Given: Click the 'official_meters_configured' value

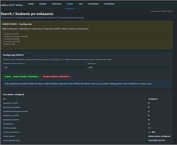Looking at the screenshot, I should 159,136.
